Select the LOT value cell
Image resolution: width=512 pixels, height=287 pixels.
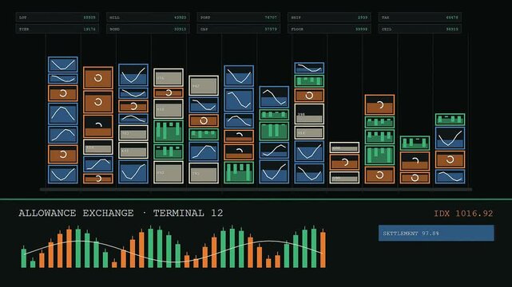[x=58, y=18]
